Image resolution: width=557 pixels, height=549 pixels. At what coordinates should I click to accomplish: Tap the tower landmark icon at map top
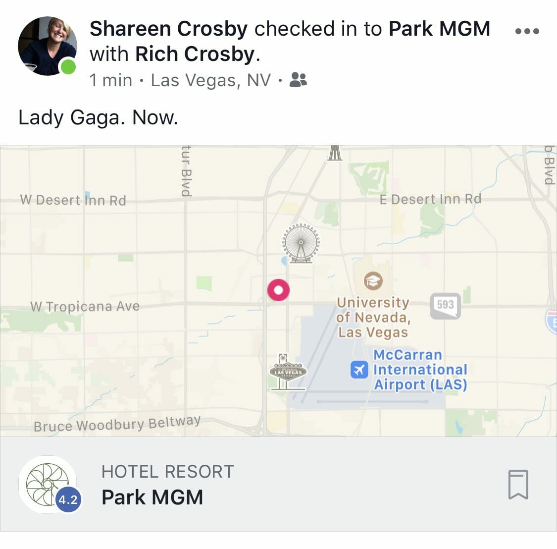(335, 153)
